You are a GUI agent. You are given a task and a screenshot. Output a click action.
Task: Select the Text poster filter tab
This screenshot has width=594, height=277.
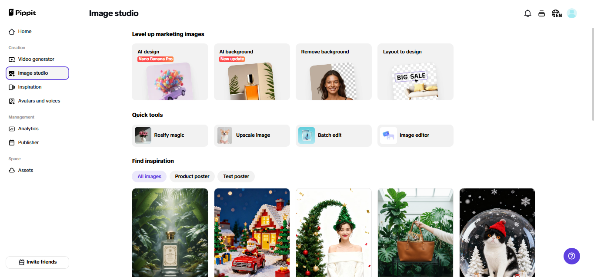tap(236, 176)
